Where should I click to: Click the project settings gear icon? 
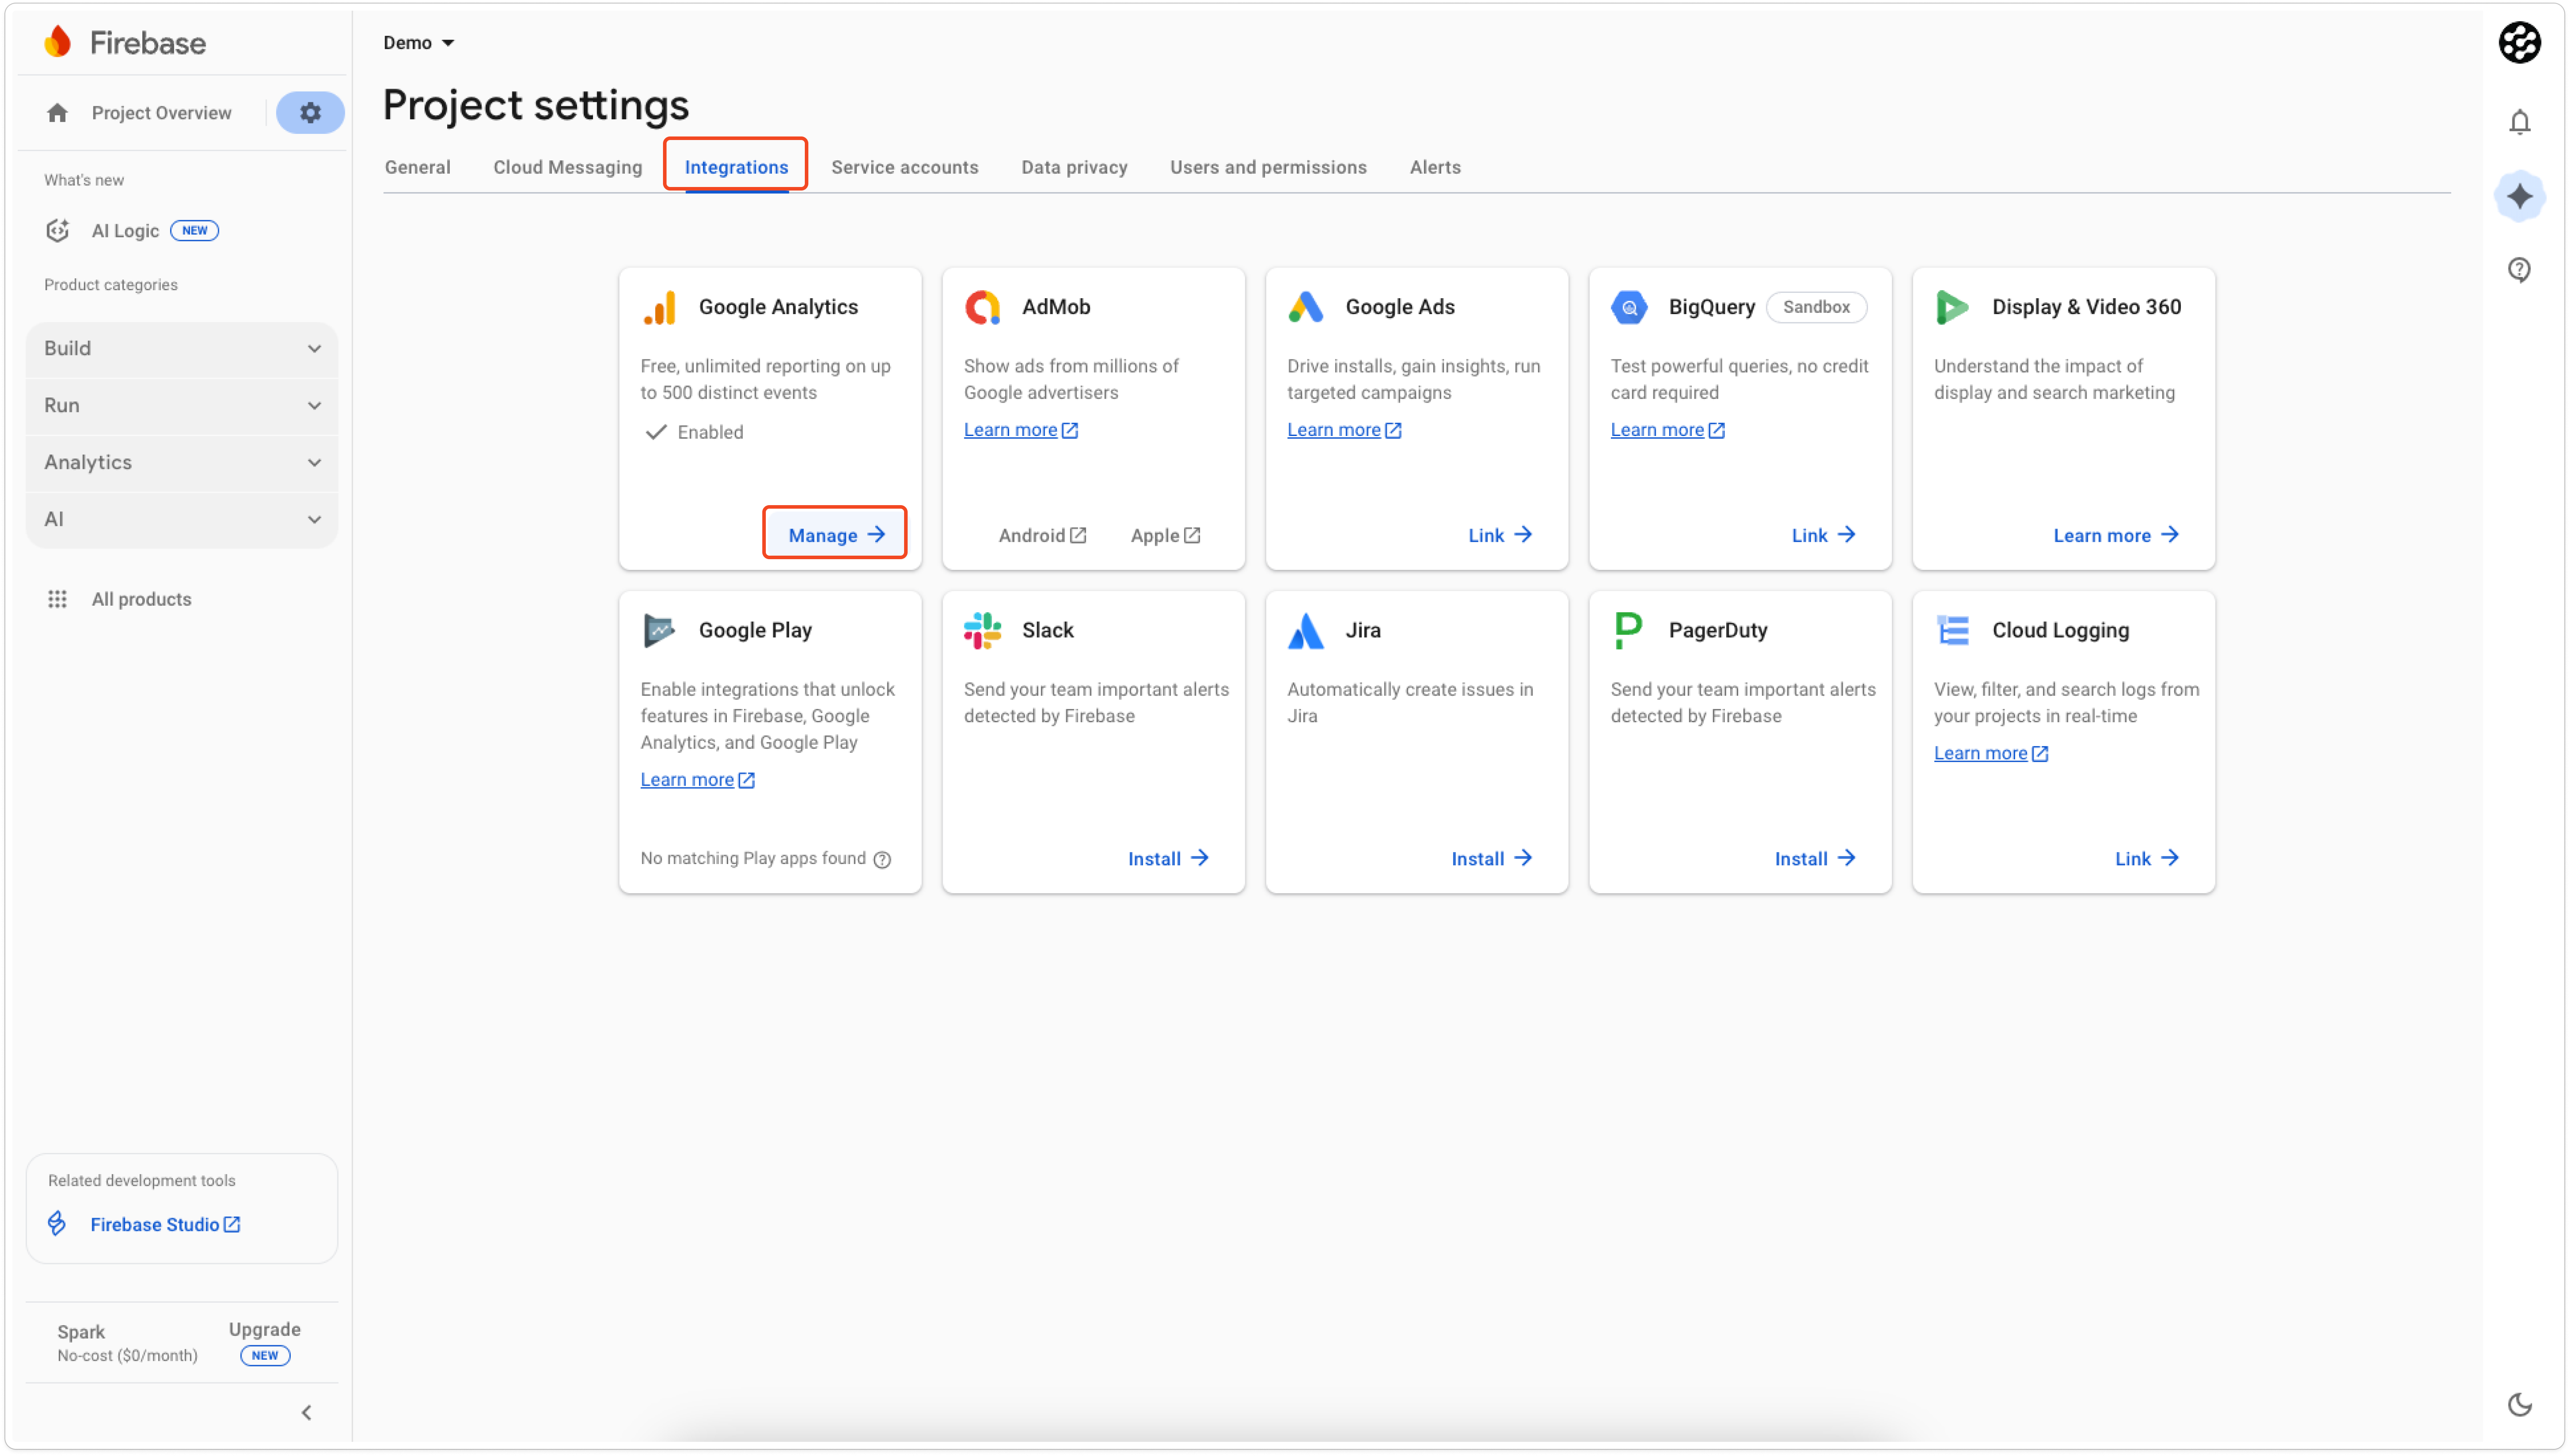pyautogui.click(x=310, y=113)
